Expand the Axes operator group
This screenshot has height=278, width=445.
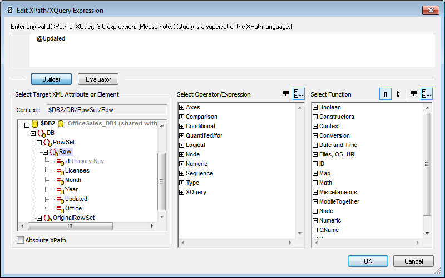point(181,108)
